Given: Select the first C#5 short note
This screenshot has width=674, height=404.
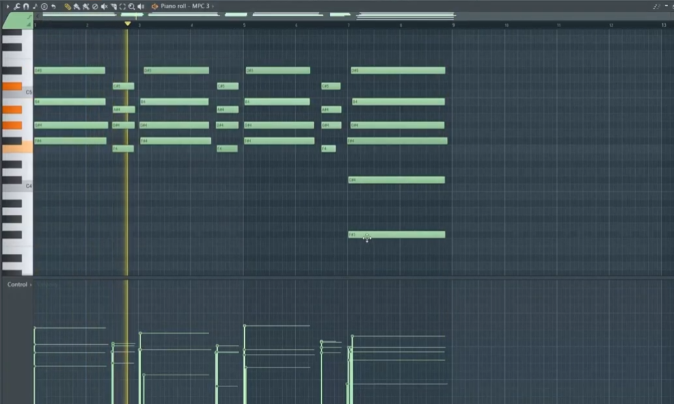Looking at the screenshot, I should coord(124,86).
